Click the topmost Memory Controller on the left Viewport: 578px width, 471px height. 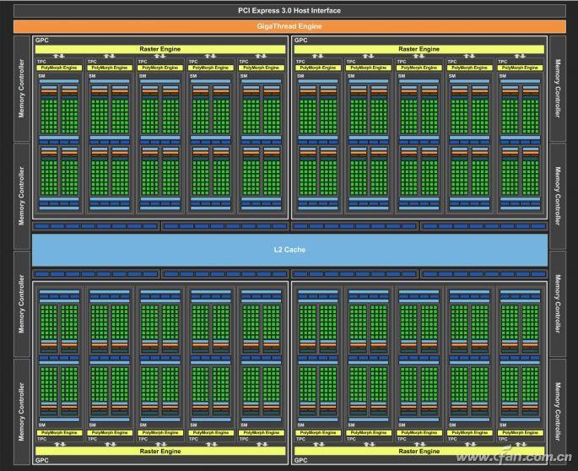pos(21,89)
